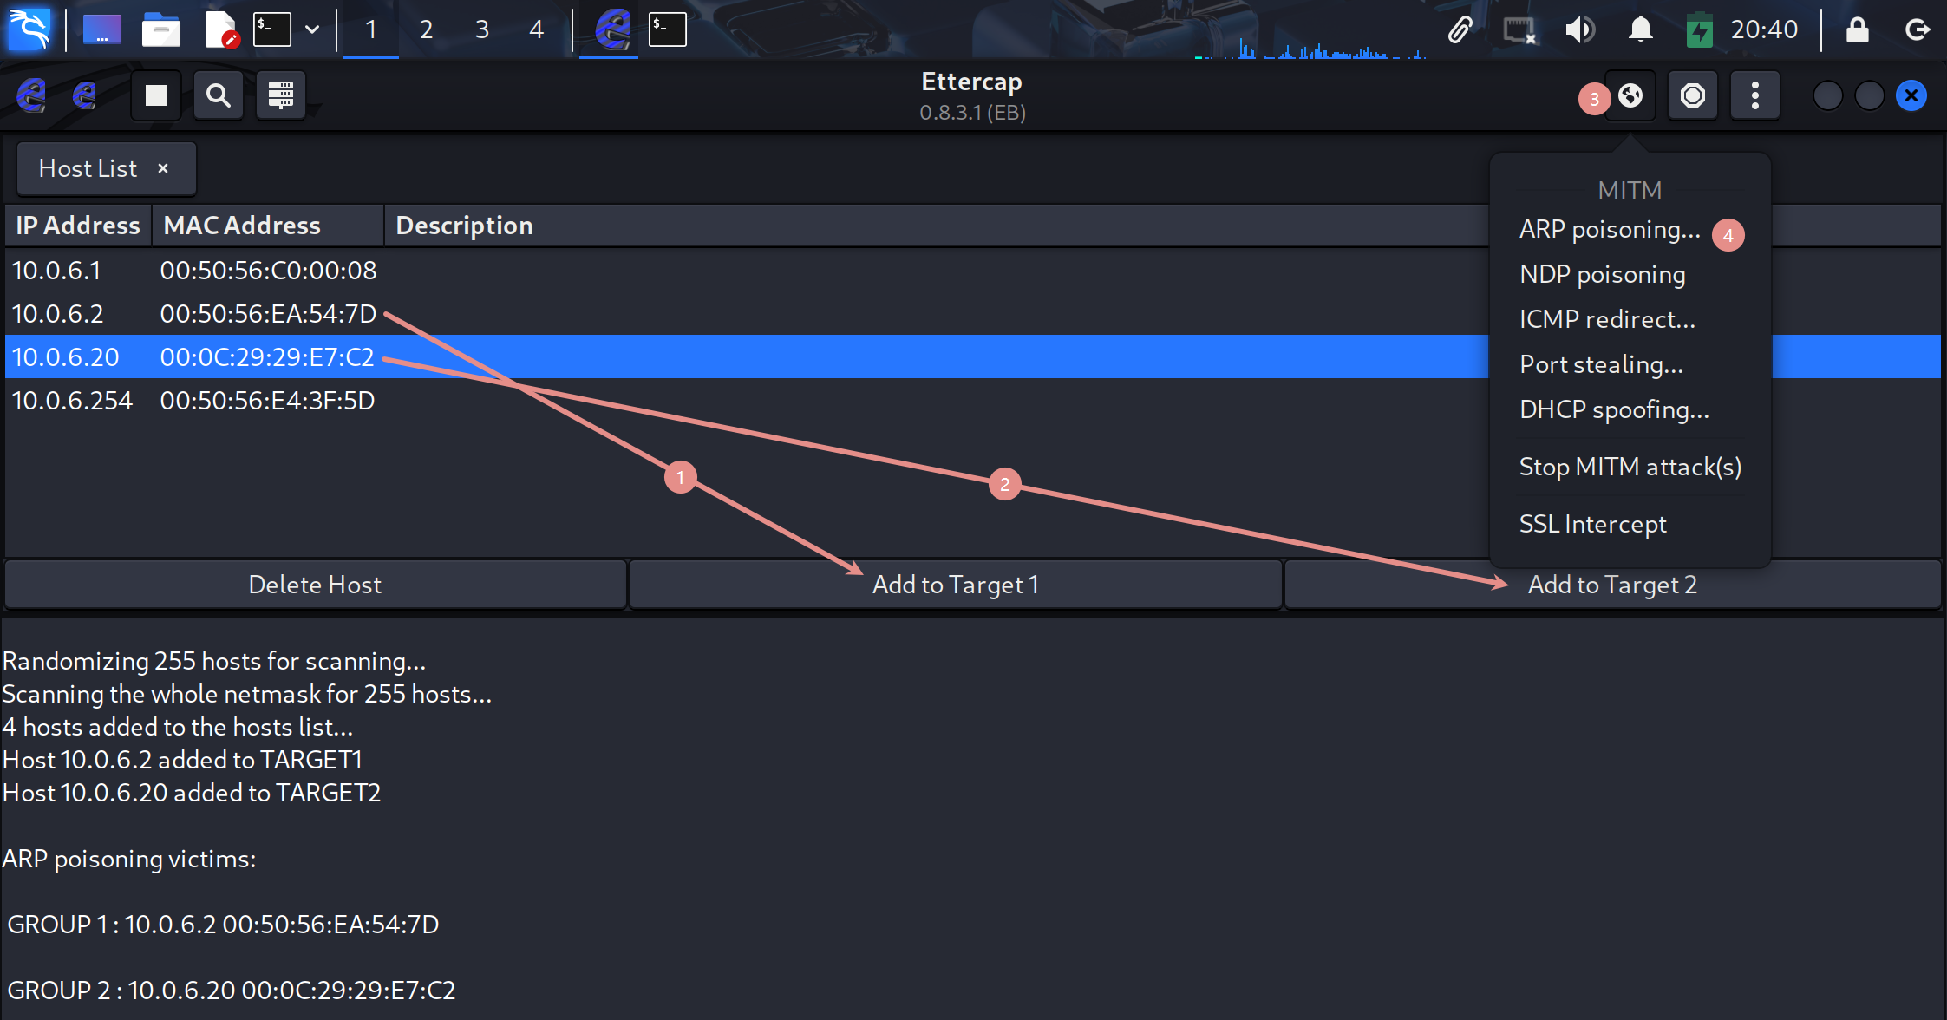Open the hosts list icon in toolbar
The image size is (1947, 1020).
pyautogui.click(x=281, y=95)
